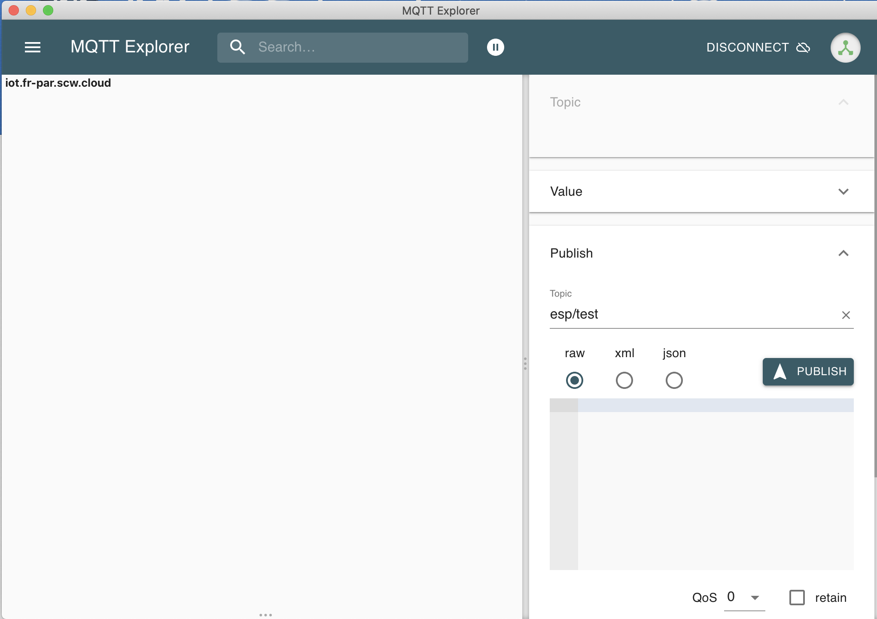Collapse the Topic panel chevron
This screenshot has width=877, height=619.
[x=843, y=102]
